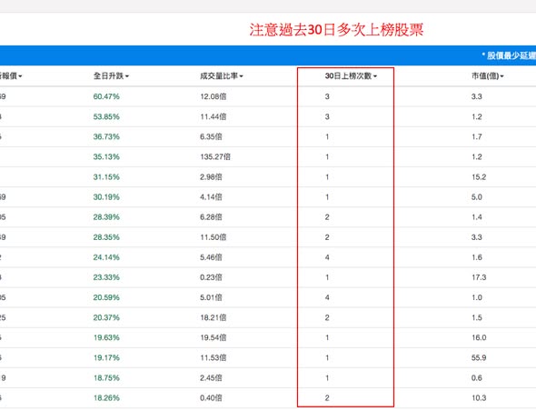
Task: Select the 0.23倍 volume ratio cell
Action: pyautogui.click(x=211, y=277)
